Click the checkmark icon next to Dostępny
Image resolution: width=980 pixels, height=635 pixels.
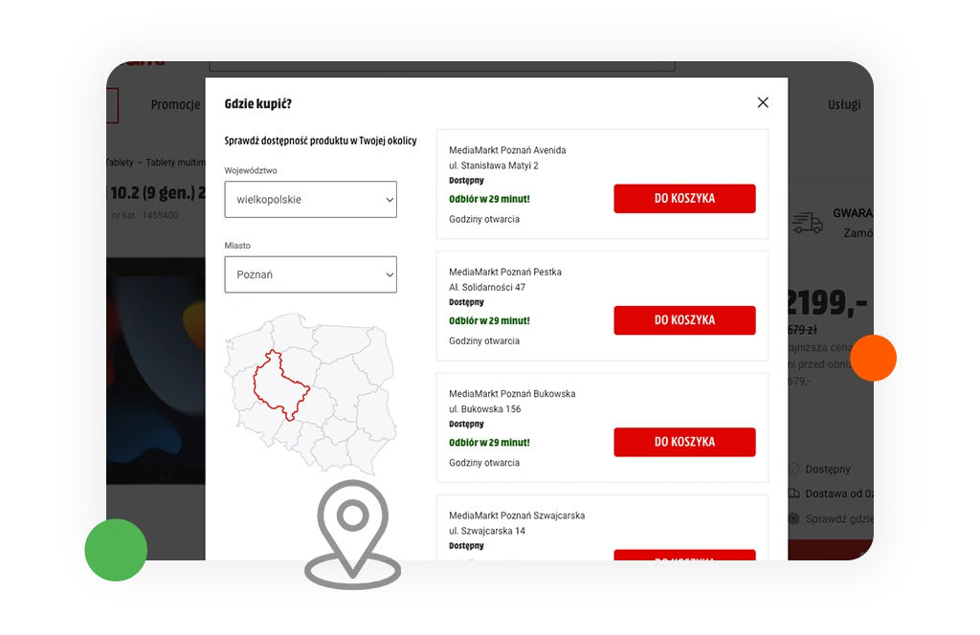pyautogui.click(x=793, y=470)
